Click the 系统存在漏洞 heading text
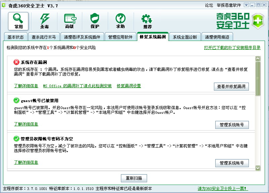269x193 pixels. point(34,62)
